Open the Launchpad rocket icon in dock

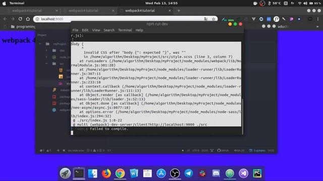click(65, 173)
